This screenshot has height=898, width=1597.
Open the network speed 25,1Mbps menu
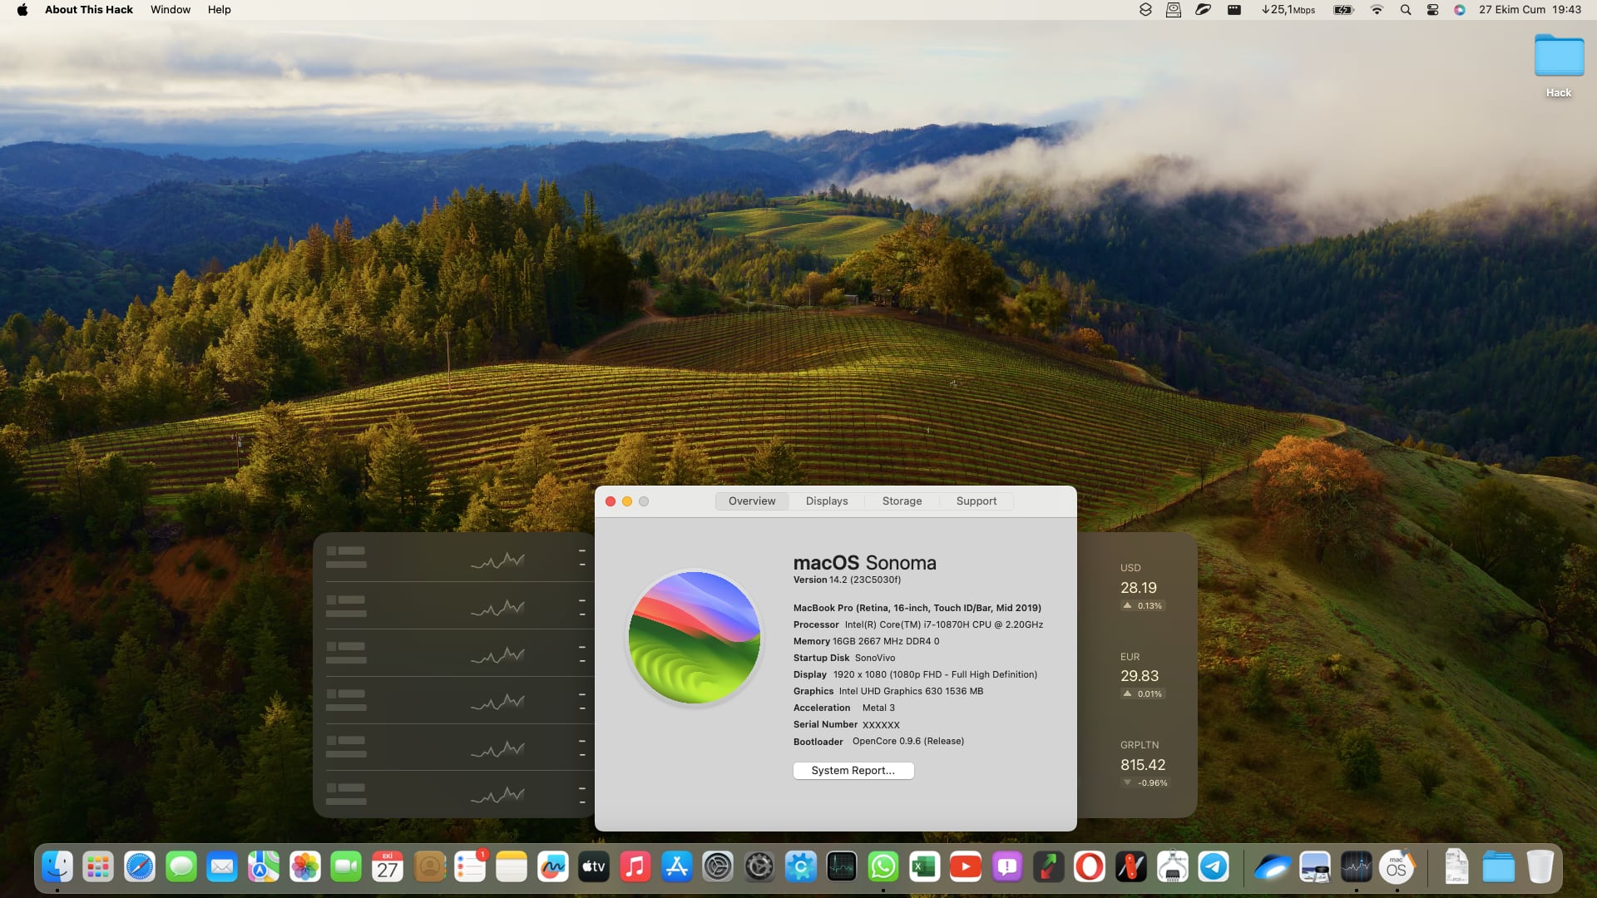1288,10
